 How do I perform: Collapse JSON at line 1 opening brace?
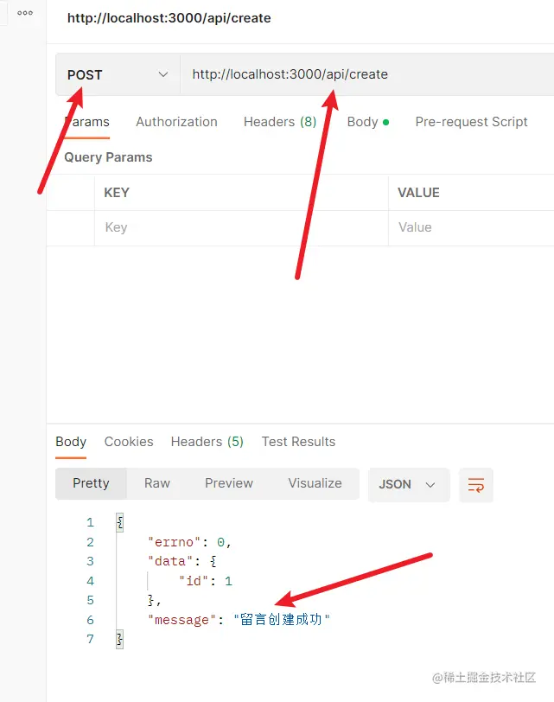click(x=119, y=522)
